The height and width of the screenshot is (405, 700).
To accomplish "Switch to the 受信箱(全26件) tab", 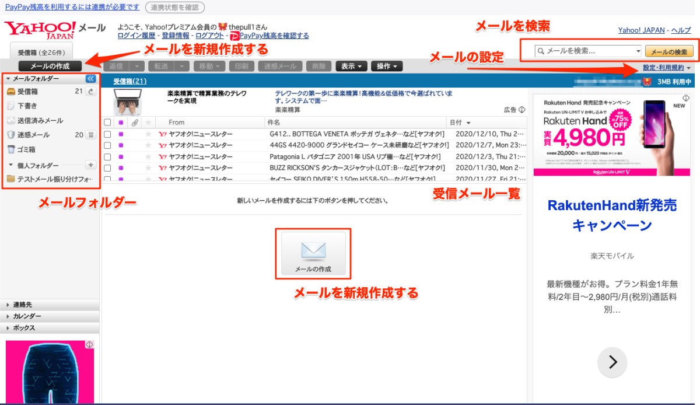I will (41, 52).
